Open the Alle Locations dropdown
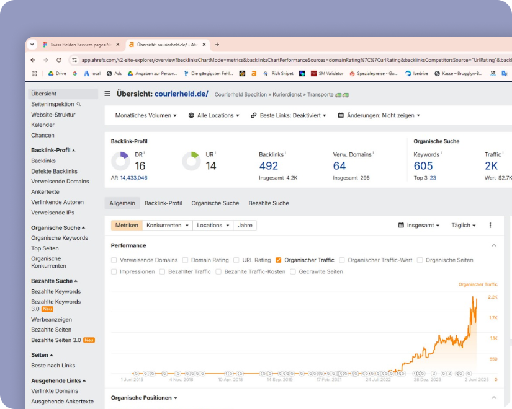 (214, 115)
